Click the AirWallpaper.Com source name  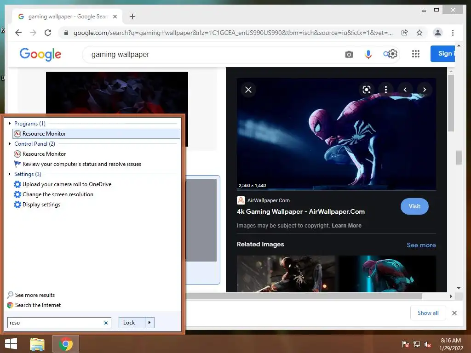[x=269, y=200]
